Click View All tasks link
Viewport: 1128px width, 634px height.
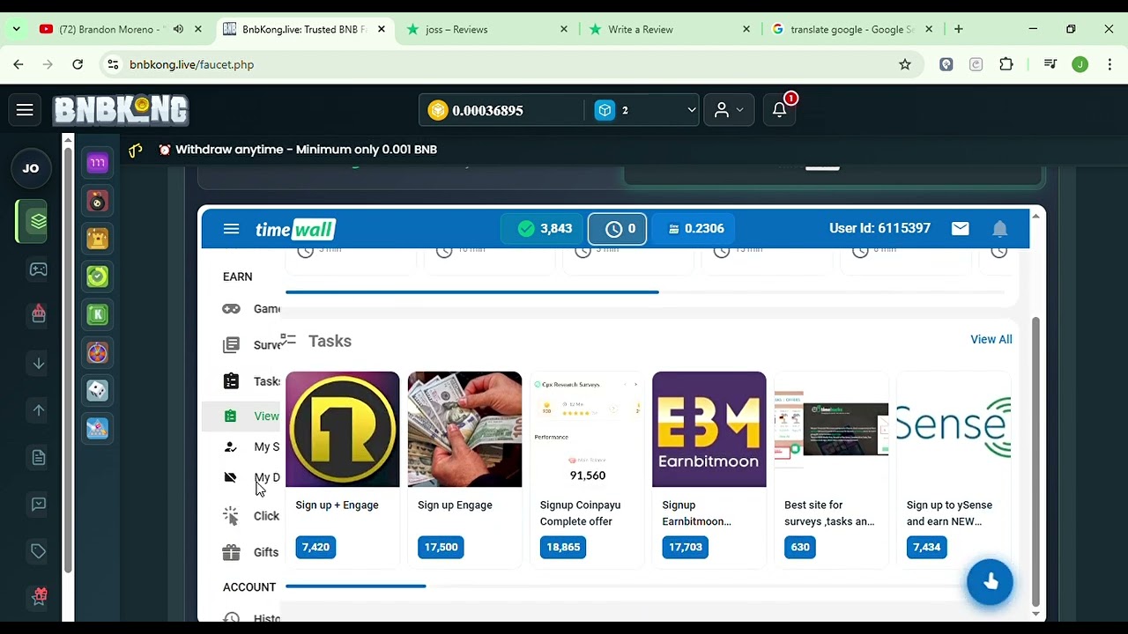(991, 340)
